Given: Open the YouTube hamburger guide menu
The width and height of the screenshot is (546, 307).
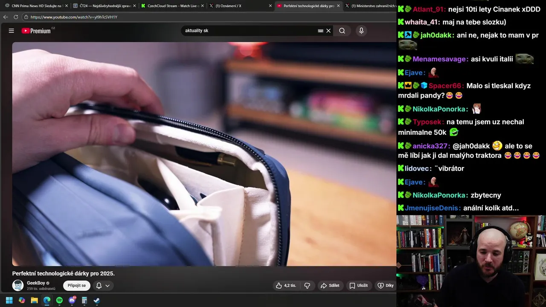Looking at the screenshot, I should (x=12, y=31).
